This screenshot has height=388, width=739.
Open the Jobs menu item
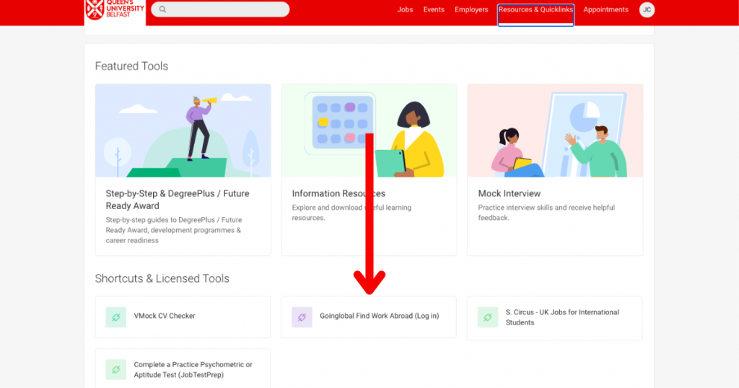(405, 10)
